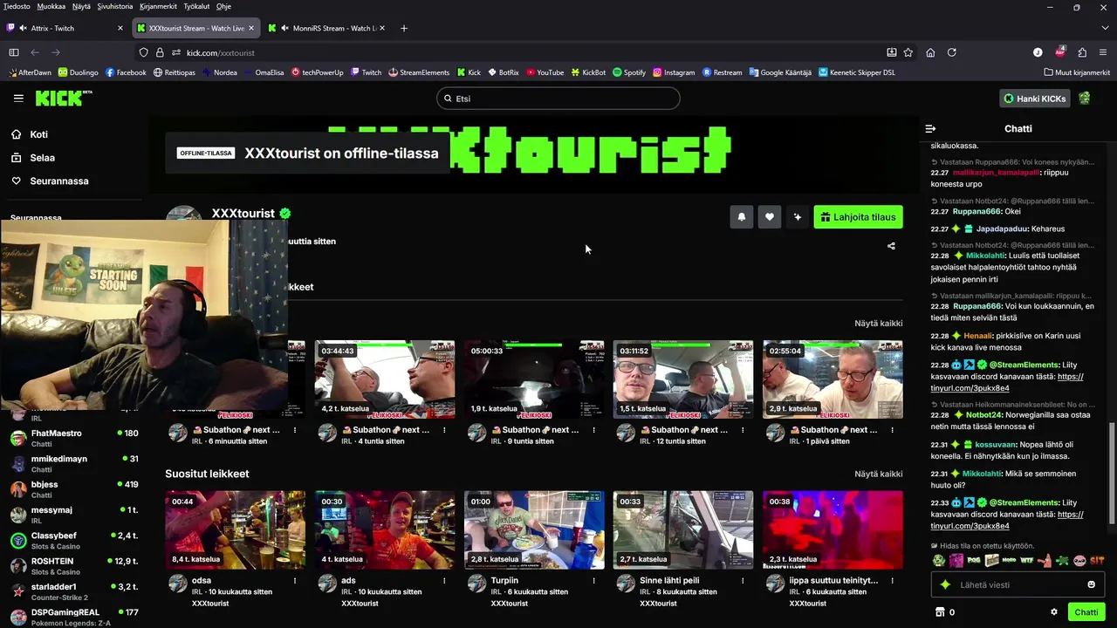Open the hamburger sidebar menu

(18, 99)
